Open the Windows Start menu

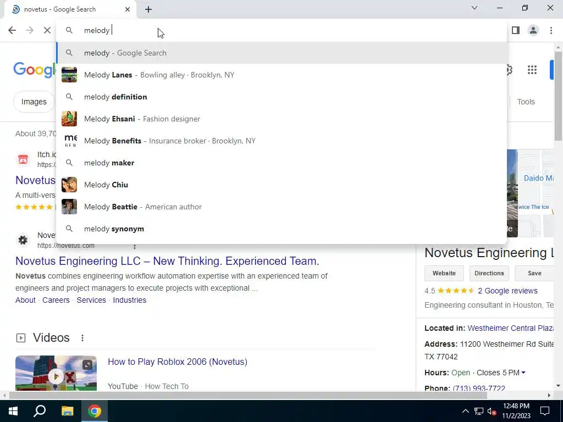point(13,411)
